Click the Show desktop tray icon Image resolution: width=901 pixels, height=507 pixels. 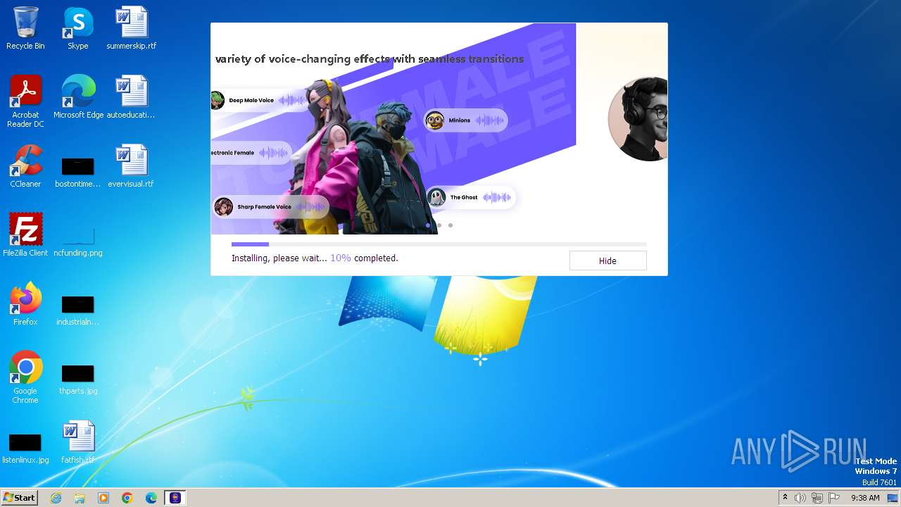tap(893, 498)
